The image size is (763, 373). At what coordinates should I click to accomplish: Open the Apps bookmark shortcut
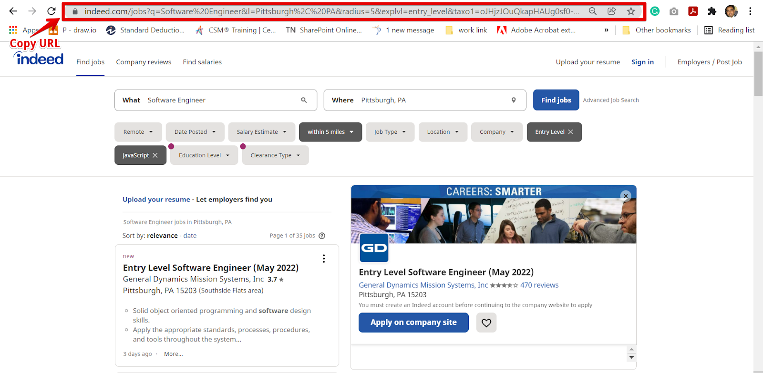pyautogui.click(x=23, y=30)
